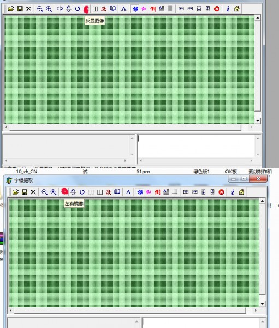Toggle the blue 横 mode in 字模提取 window
Screen dimensions: 279x328
[x=140, y=192]
